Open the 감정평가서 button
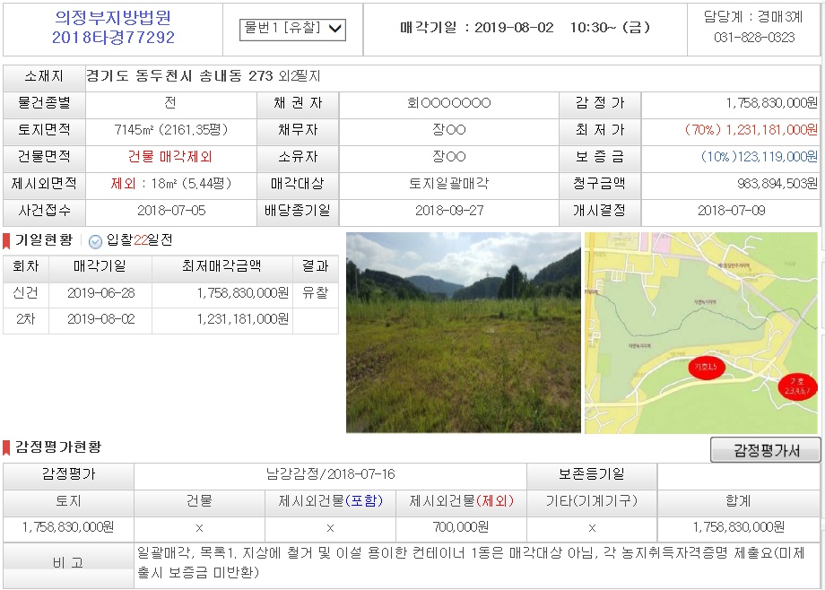Screen dimensions: 825x590 pos(766,450)
